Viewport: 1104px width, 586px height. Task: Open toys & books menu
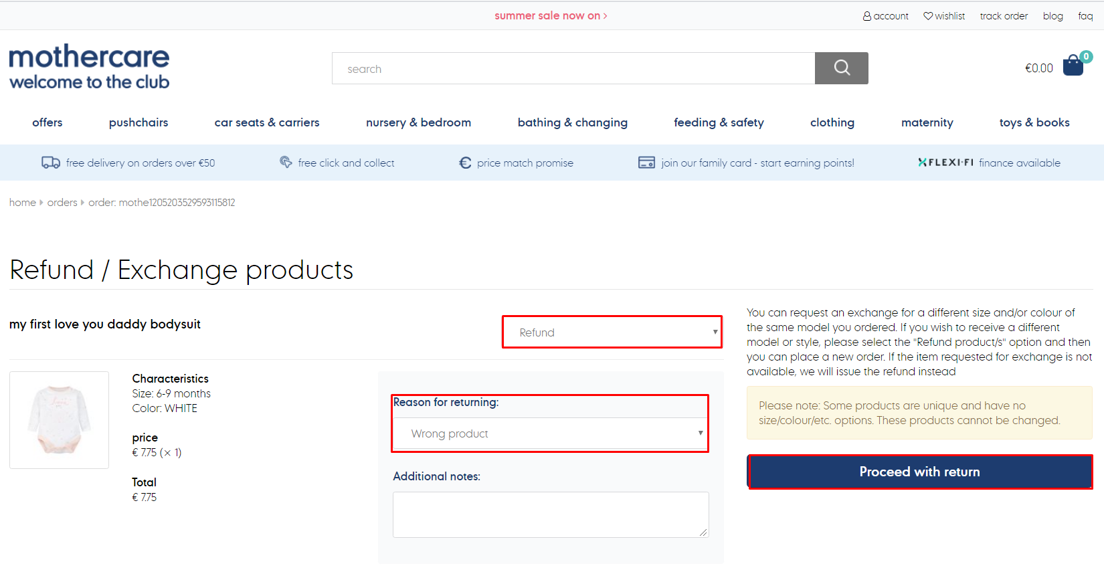click(x=1034, y=122)
